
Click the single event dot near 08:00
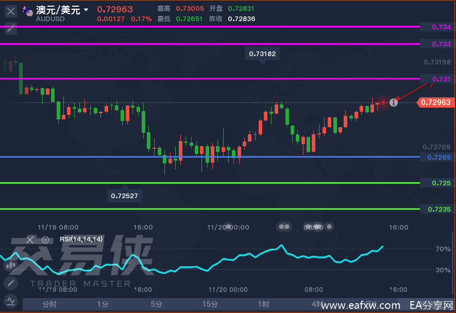(x=329, y=227)
